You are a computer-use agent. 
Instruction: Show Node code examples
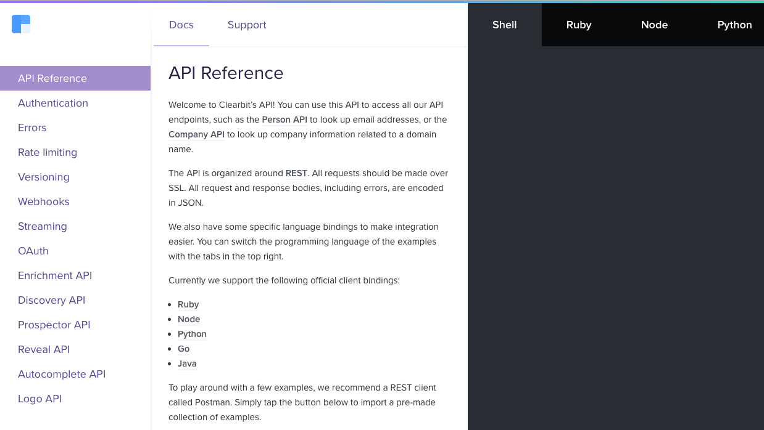[x=654, y=25]
